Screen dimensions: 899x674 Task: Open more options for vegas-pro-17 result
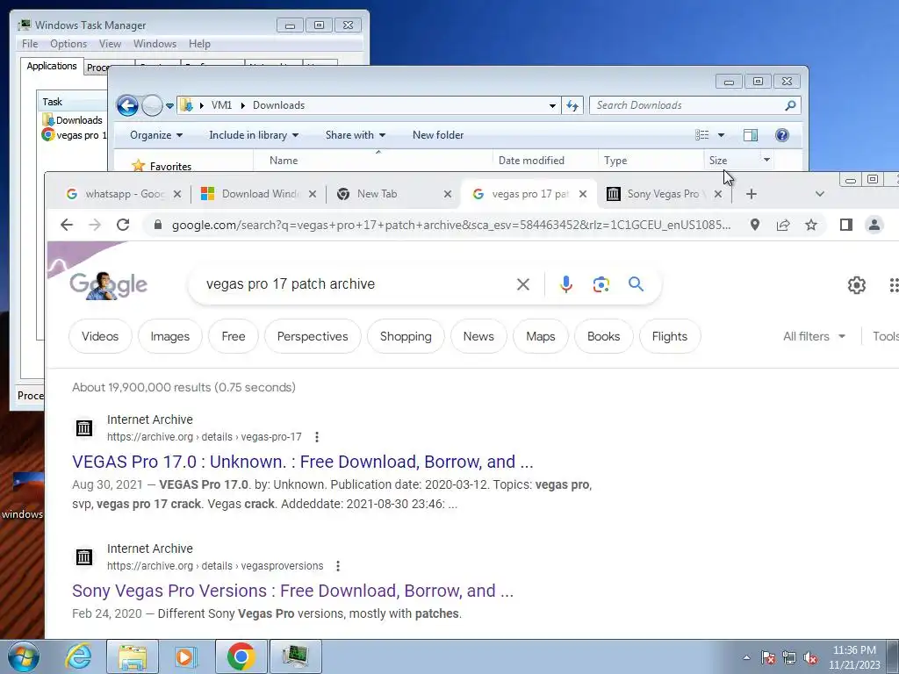tap(316, 437)
